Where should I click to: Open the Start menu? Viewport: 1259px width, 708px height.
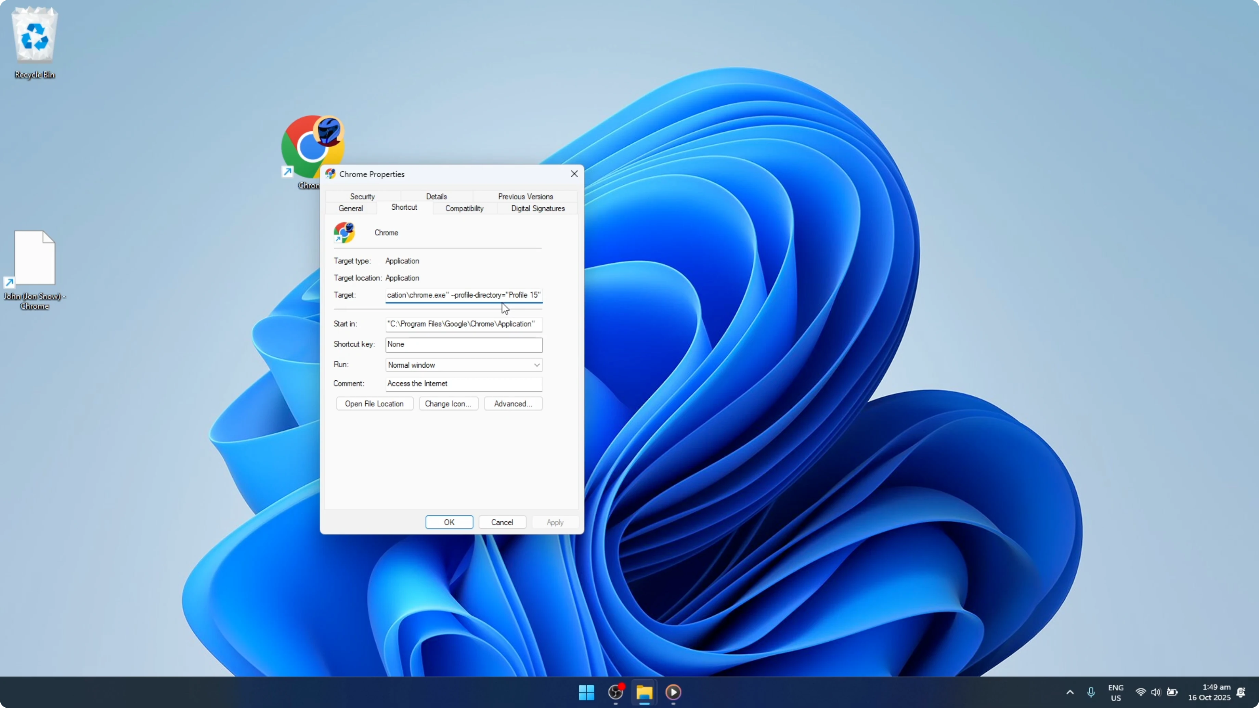pyautogui.click(x=585, y=692)
